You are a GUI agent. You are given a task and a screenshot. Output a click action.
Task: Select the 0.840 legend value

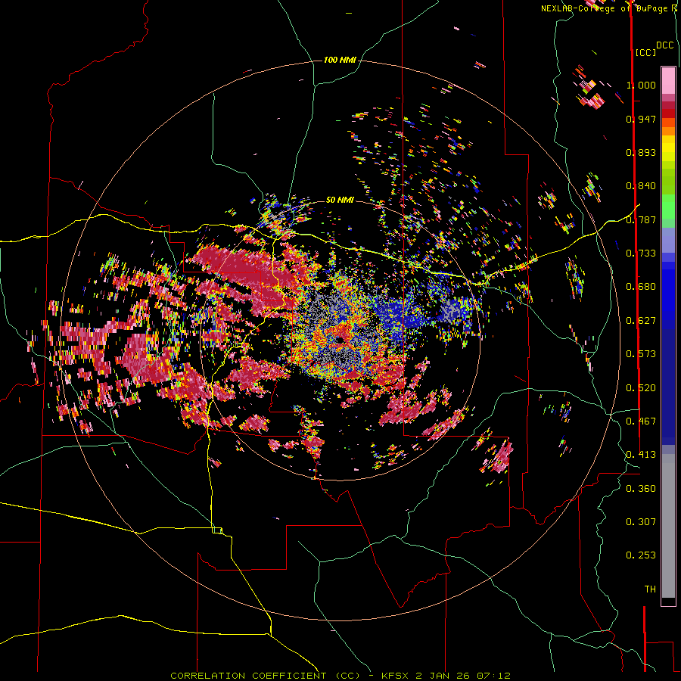pyautogui.click(x=641, y=186)
